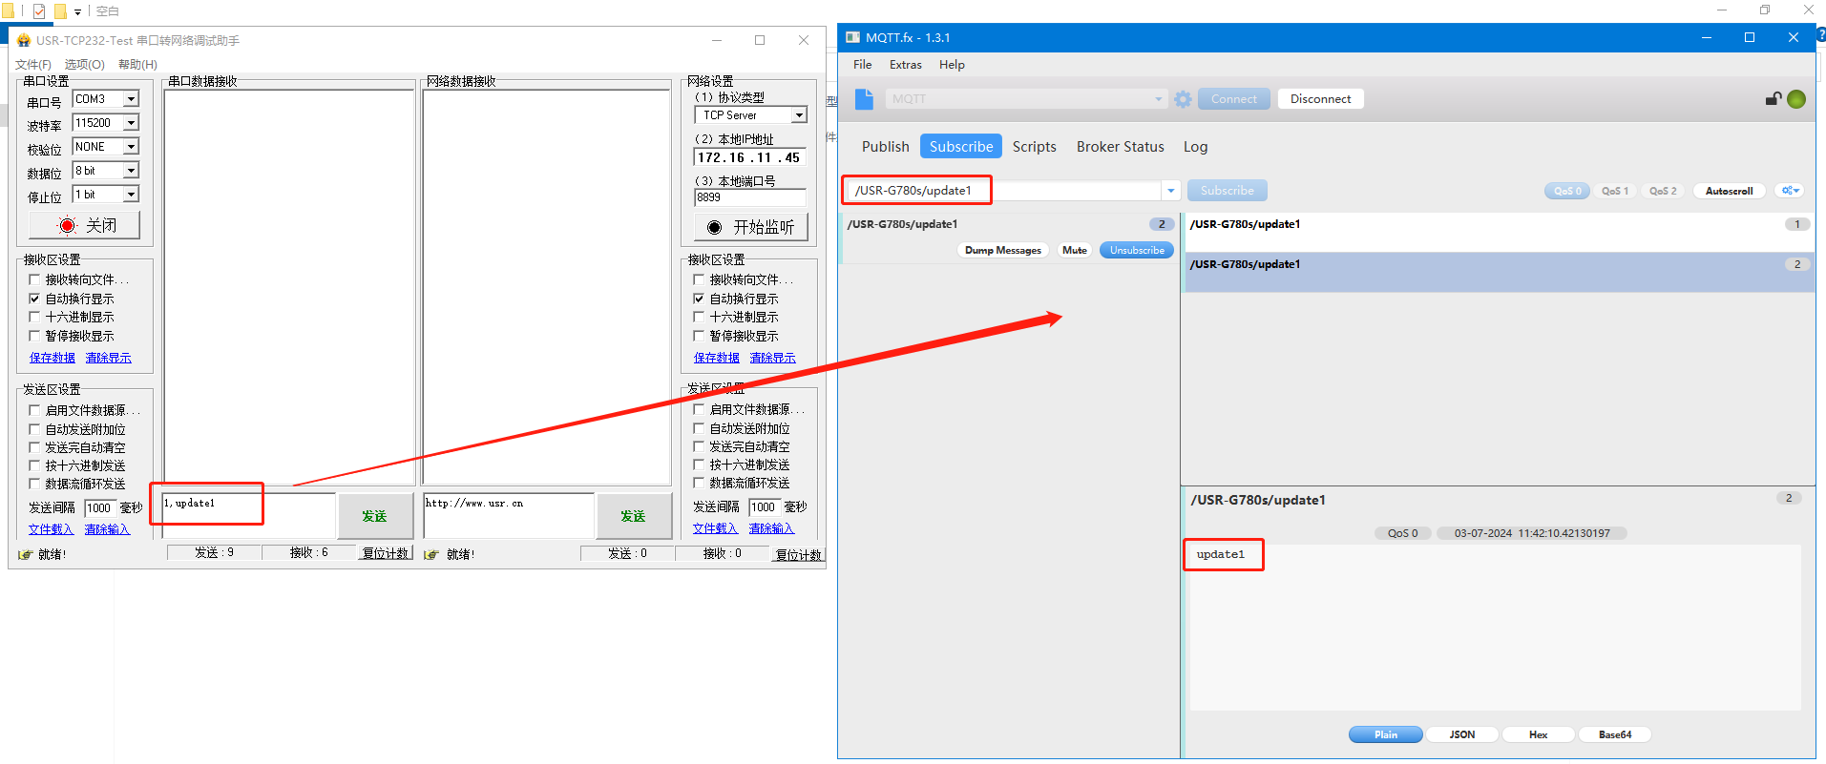The height and width of the screenshot is (764, 1826).
Task: Expand the subscription topic dropdown arrow
Action: pyautogui.click(x=1170, y=191)
